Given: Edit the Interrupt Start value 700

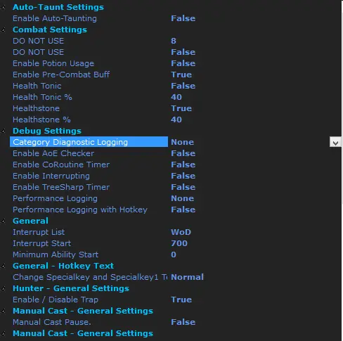Looking at the screenshot, I should (x=179, y=243).
